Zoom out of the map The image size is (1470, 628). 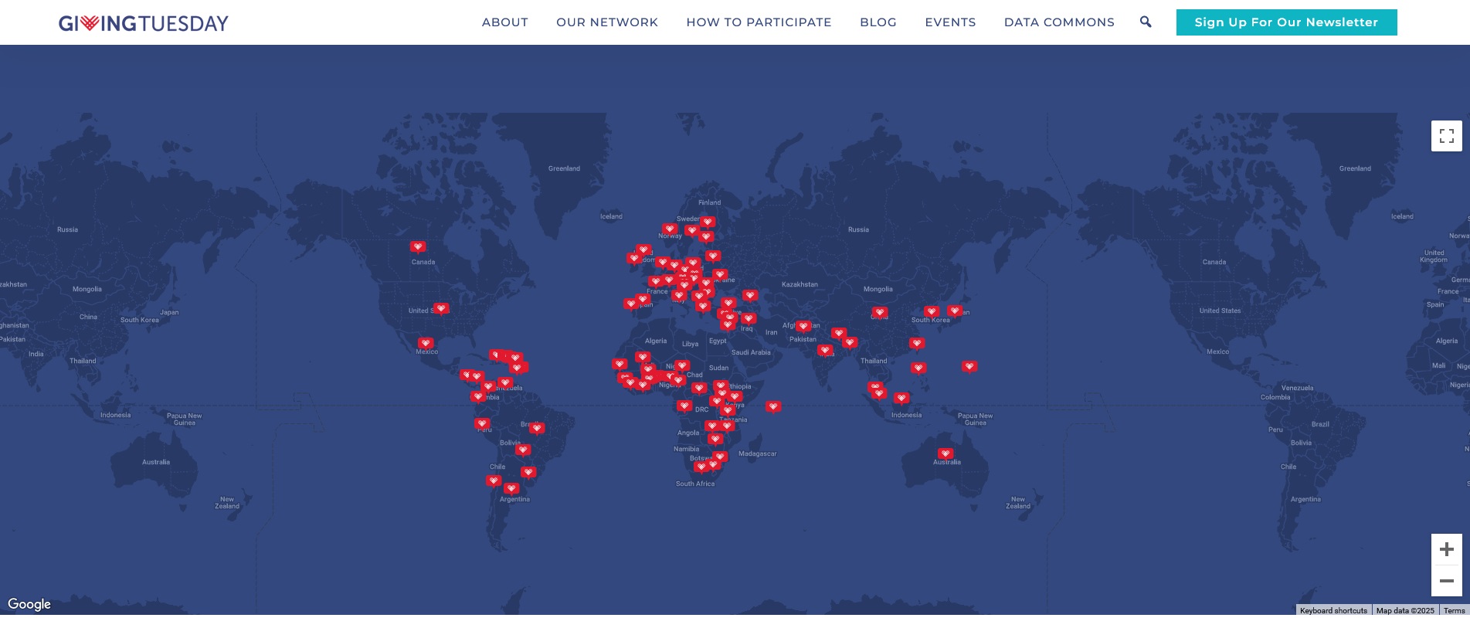1447,581
